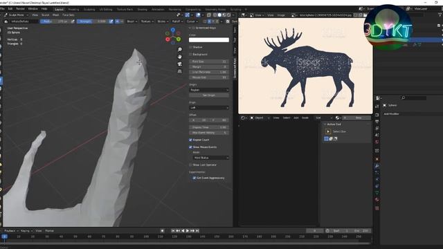Click the Add Modifier button

pos(391,114)
